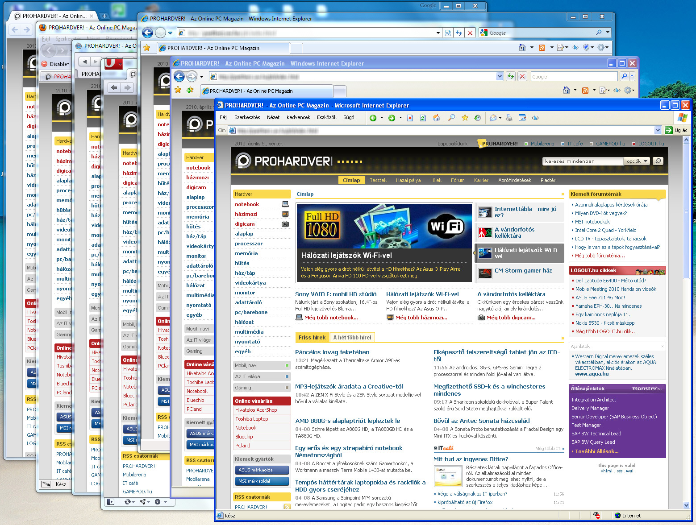696x525 pixels.
Task: Click red Stop X in blue-titled Windows Internet Explorer window
Action: point(522,76)
